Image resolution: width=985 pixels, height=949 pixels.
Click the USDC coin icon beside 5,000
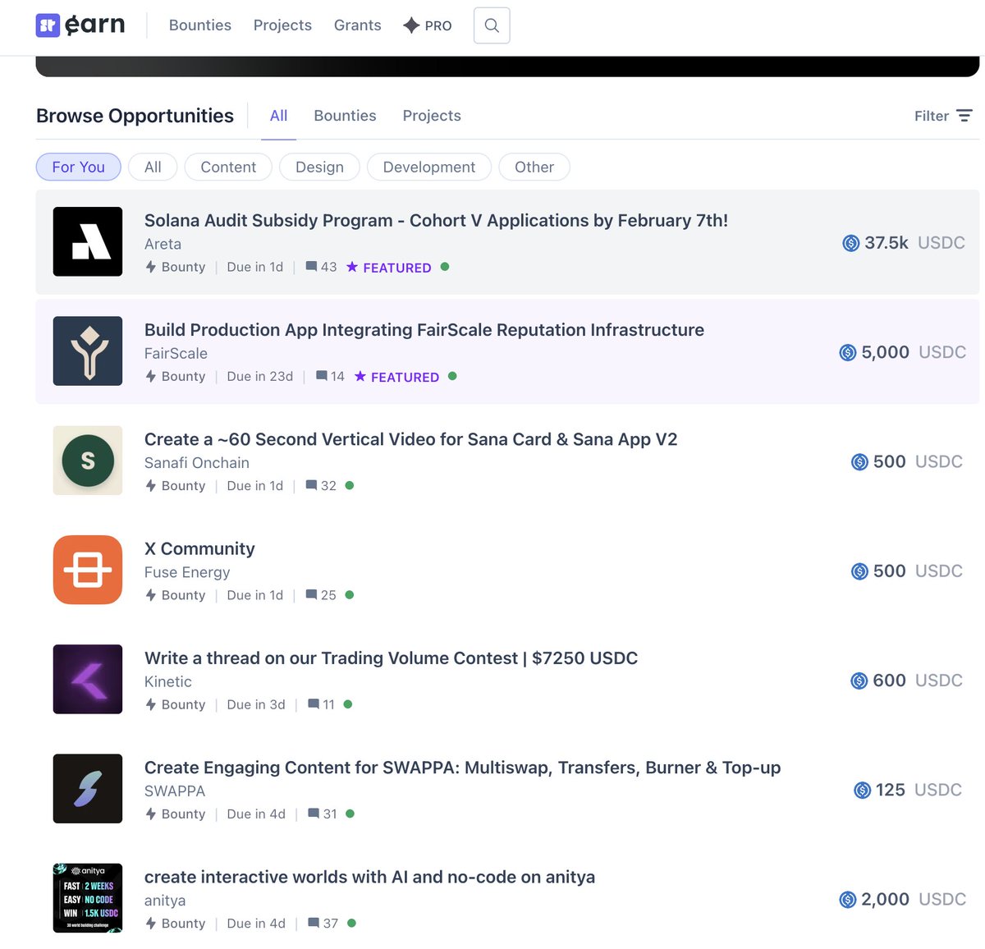(x=848, y=352)
